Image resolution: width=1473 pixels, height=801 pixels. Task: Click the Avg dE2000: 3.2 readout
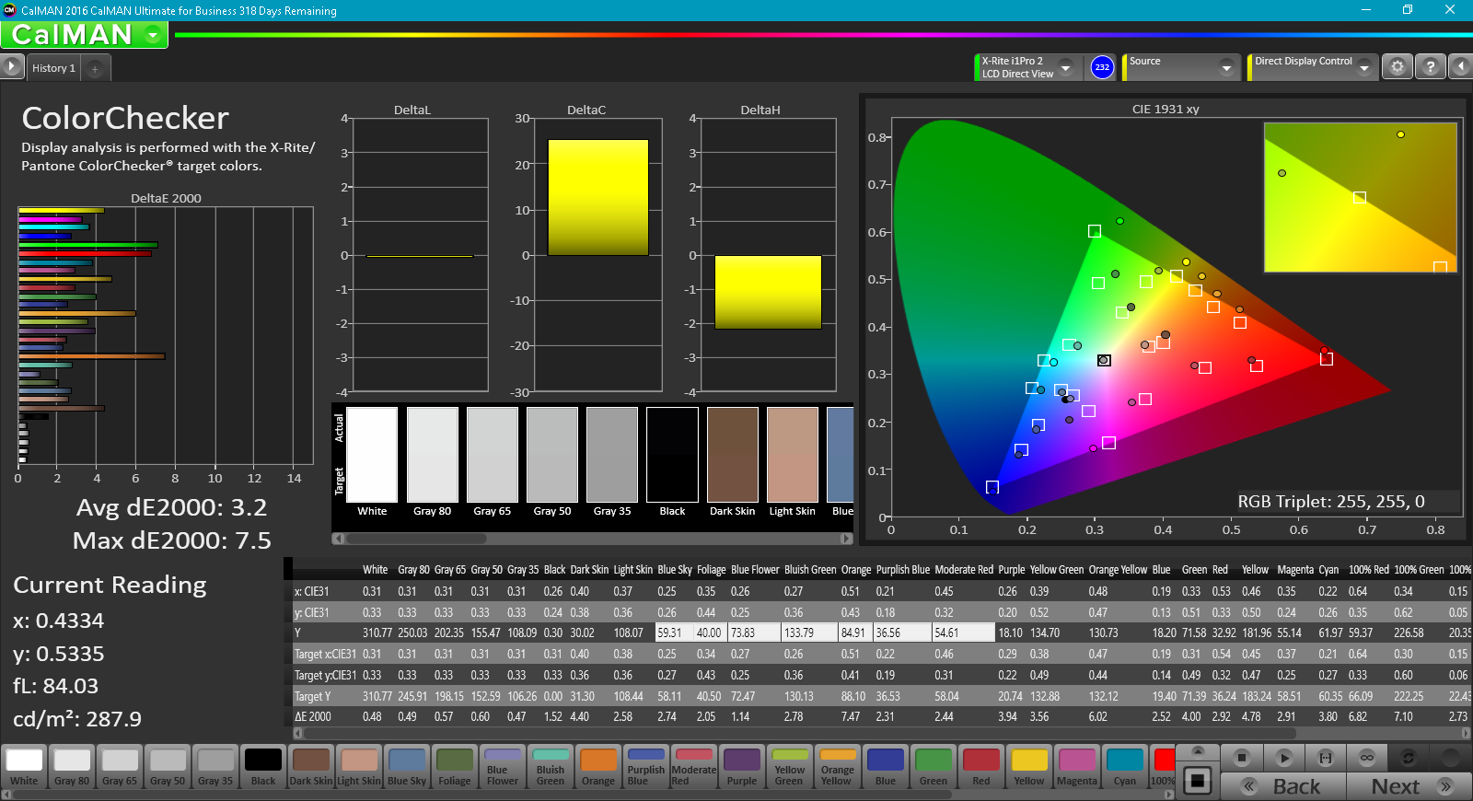point(171,507)
